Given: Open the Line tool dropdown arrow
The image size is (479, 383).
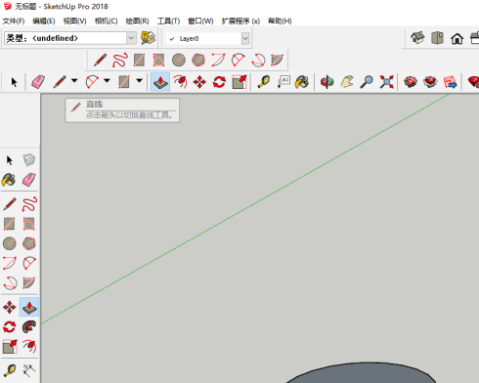Looking at the screenshot, I should [74, 81].
